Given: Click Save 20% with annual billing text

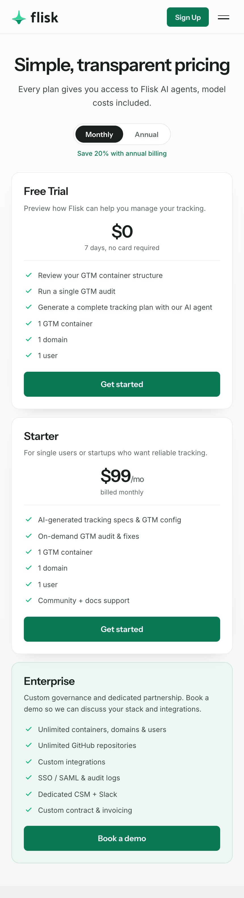Looking at the screenshot, I should point(122,153).
